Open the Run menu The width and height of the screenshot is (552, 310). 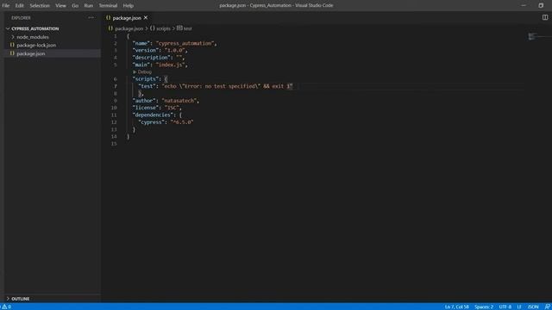click(x=89, y=6)
